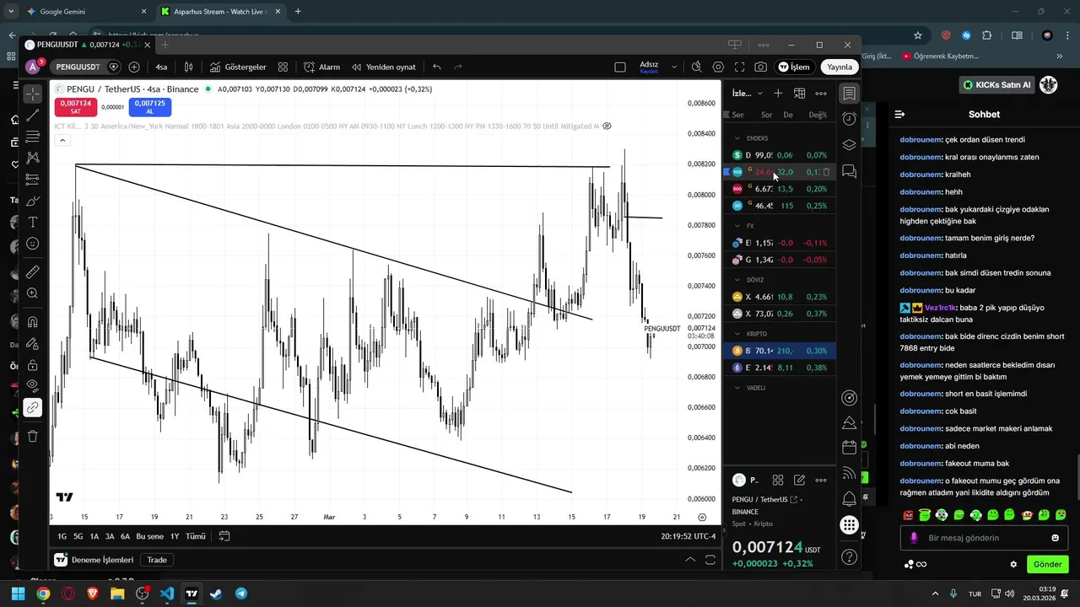Screen dimensions: 1080x607
Task: Open the Fibonacci and Gann tools
Action: click(x=32, y=137)
